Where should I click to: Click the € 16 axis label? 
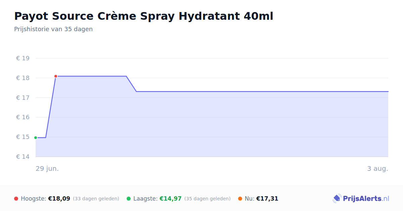tap(23, 117)
